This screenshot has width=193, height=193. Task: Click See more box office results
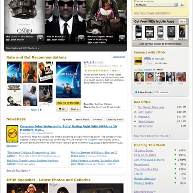[x=151, y=136]
